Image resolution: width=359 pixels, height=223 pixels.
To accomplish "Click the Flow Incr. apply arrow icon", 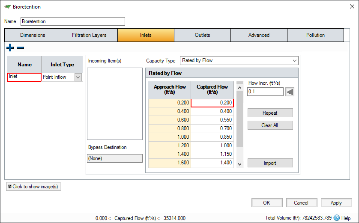I will 290,92.
